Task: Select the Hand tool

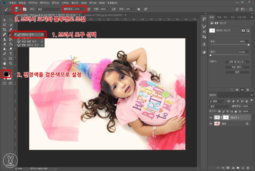Action: tap(4, 63)
